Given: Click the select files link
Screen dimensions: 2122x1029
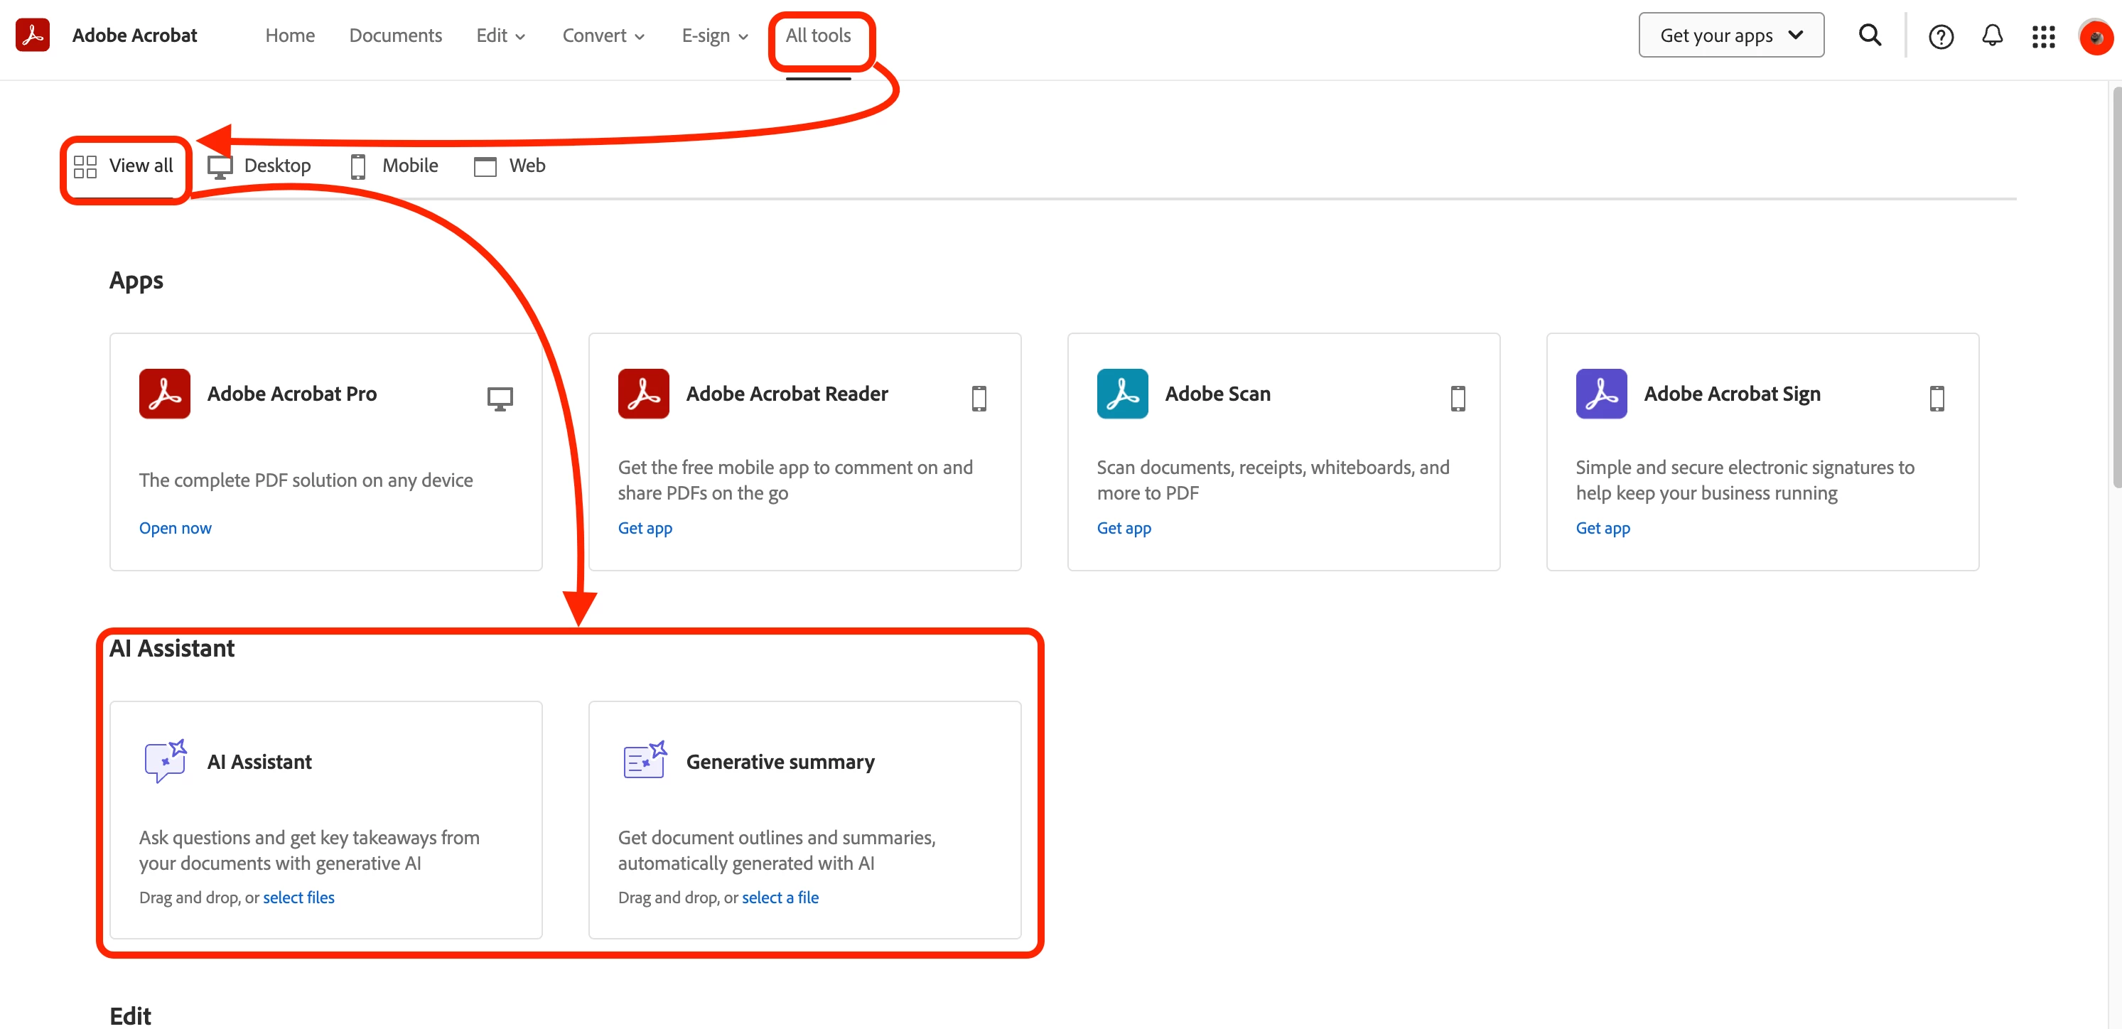Looking at the screenshot, I should (x=298, y=898).
